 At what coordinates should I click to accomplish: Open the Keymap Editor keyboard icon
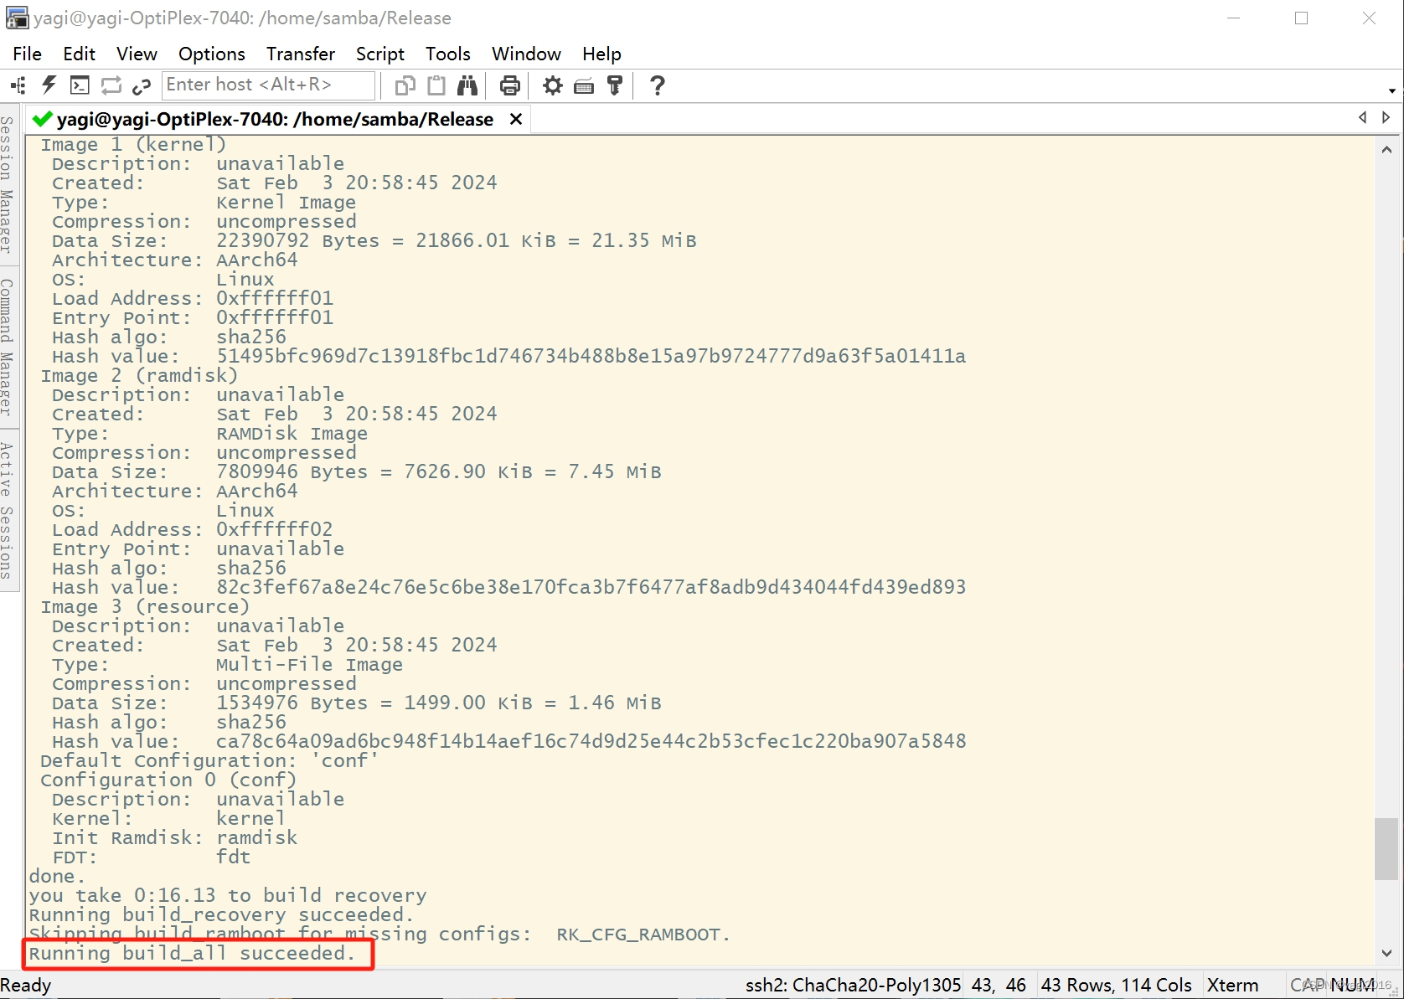(584, 85)
